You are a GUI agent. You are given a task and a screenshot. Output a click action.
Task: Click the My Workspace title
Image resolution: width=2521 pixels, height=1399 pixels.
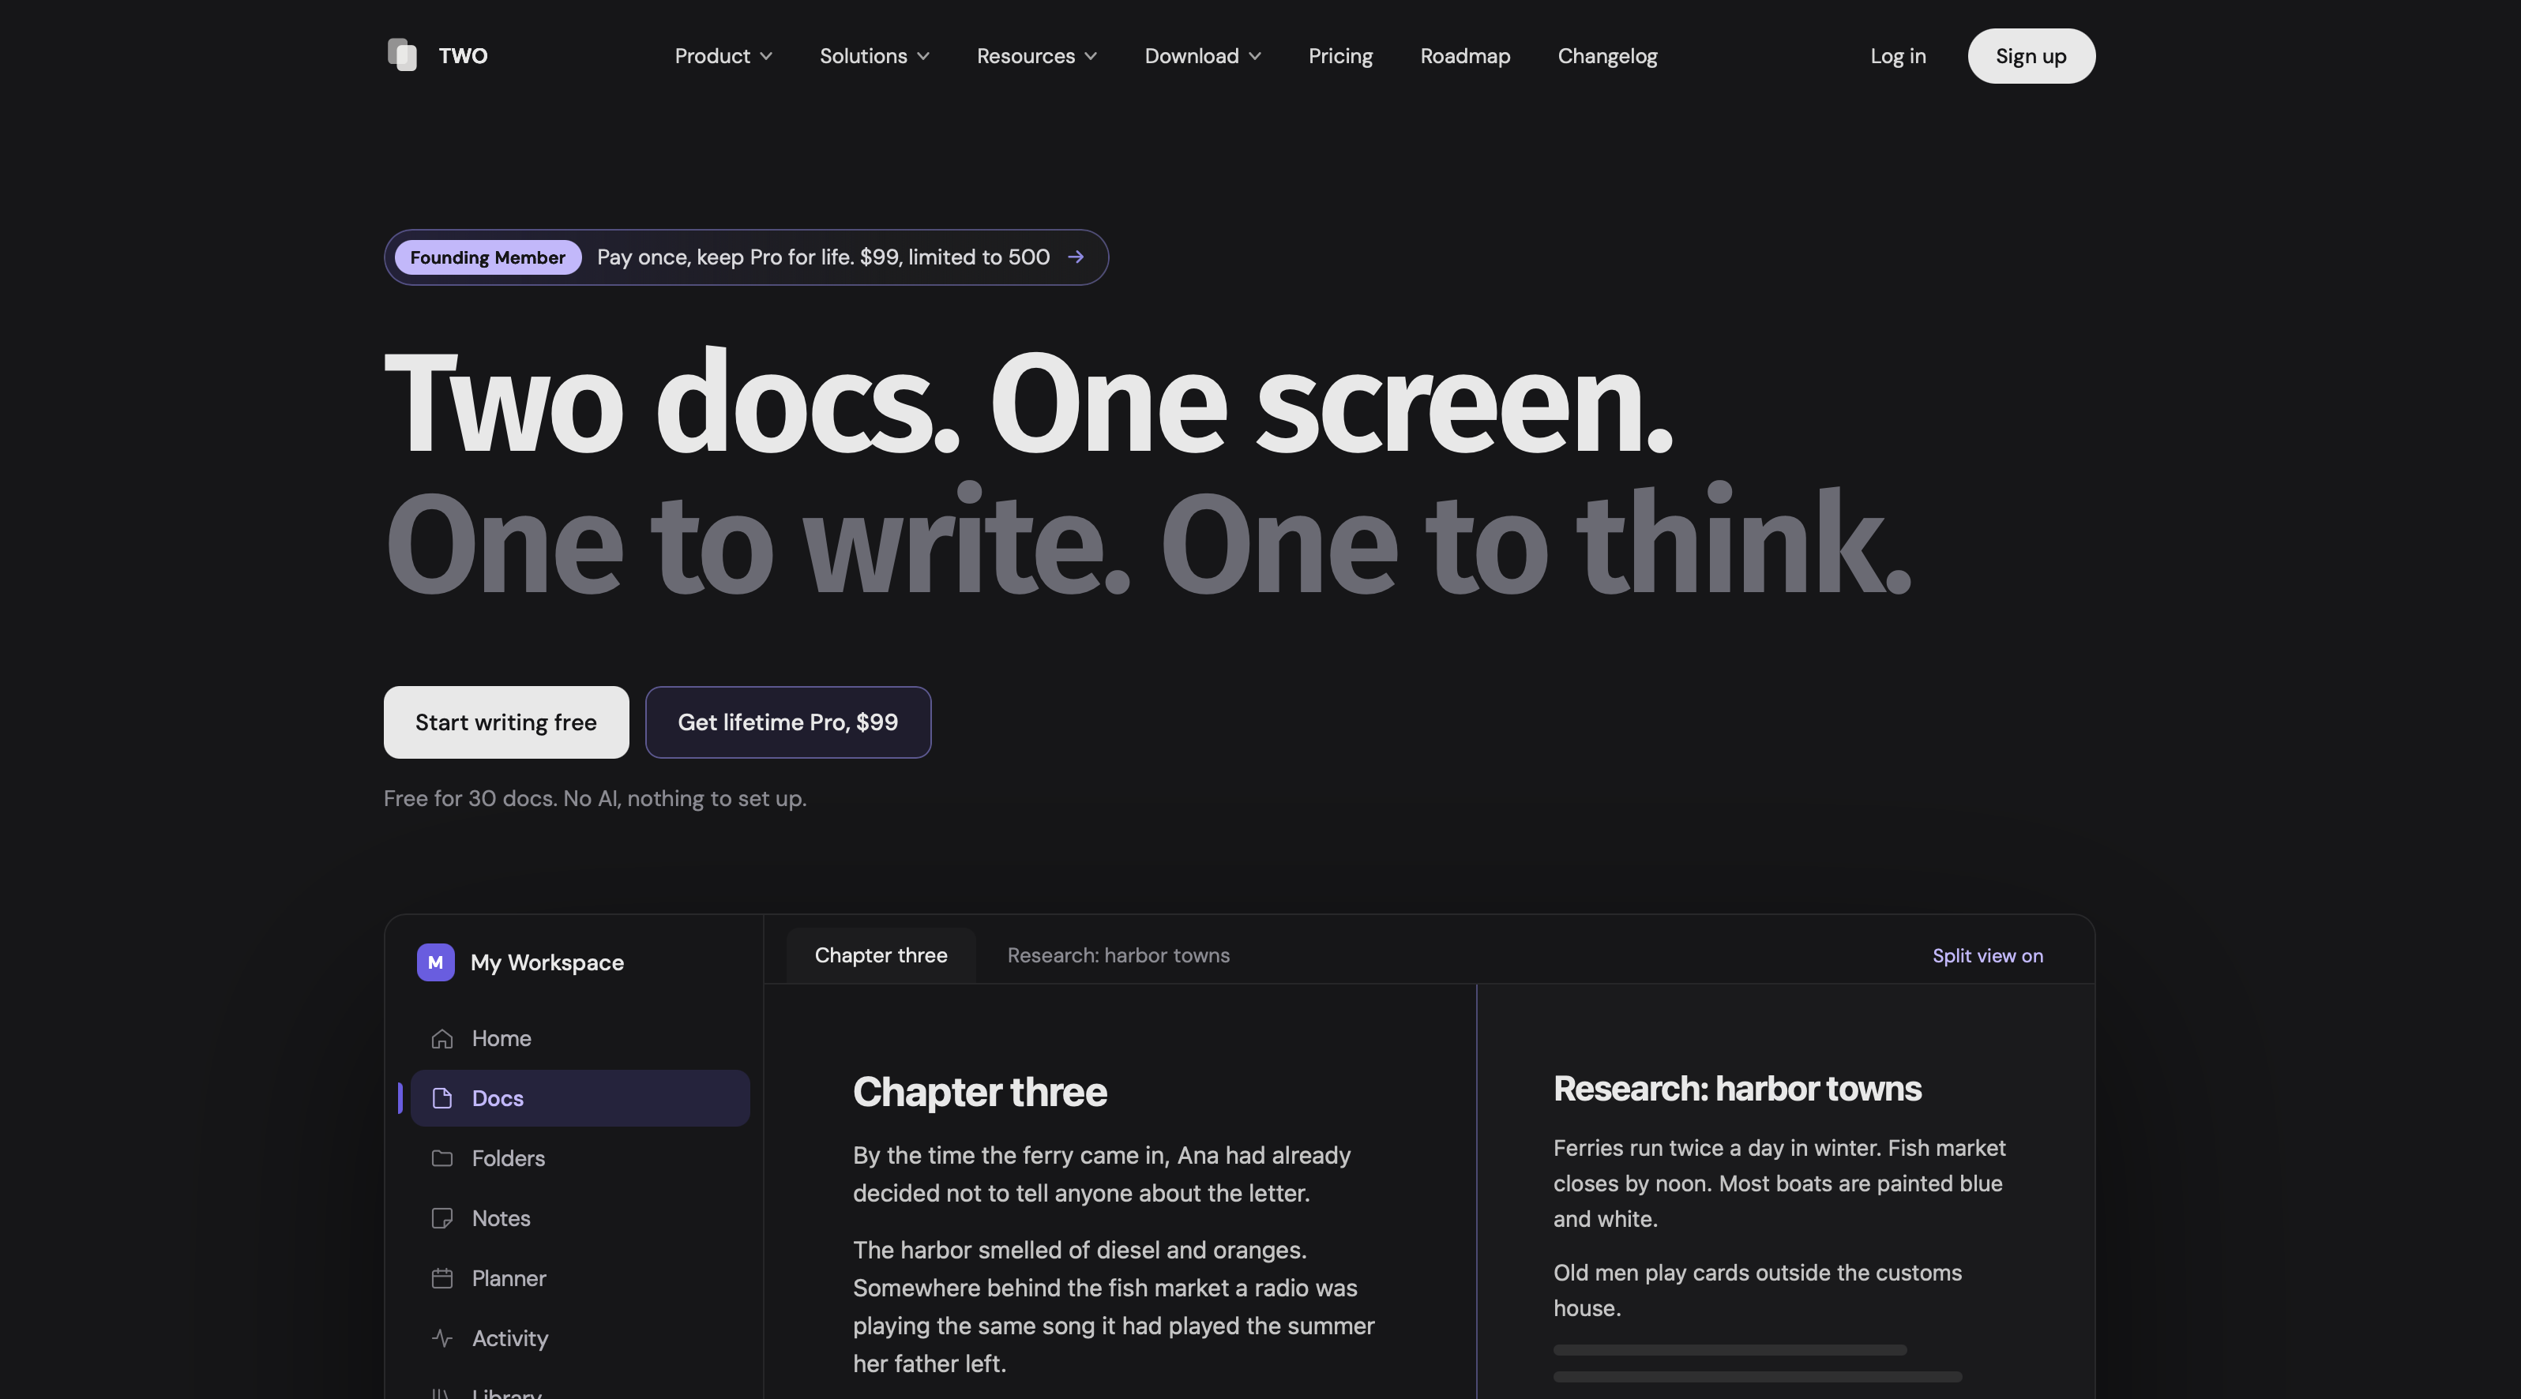pos(547,962)
